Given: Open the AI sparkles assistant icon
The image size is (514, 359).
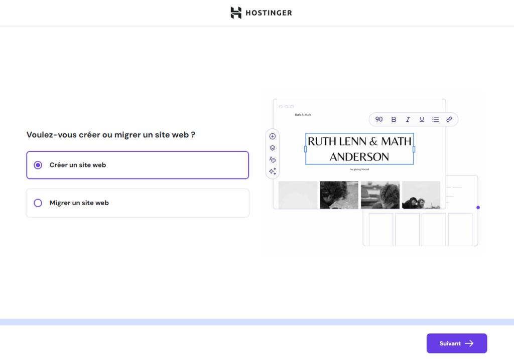Looking at the screenshot, I should click(272, 171).
